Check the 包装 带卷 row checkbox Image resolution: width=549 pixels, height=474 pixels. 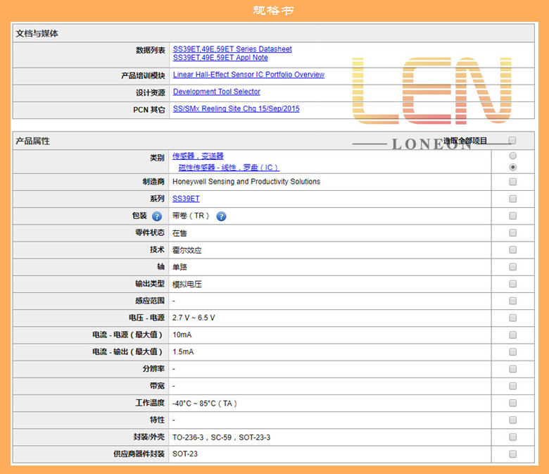[x=512, y=216]
